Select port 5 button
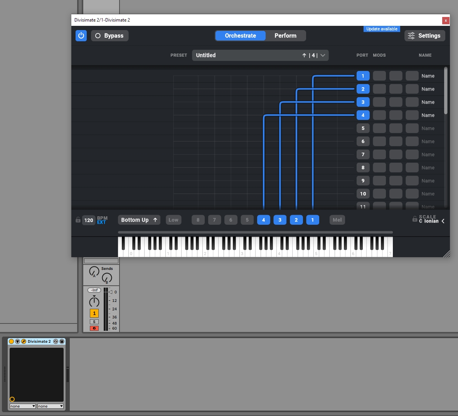 363,128
